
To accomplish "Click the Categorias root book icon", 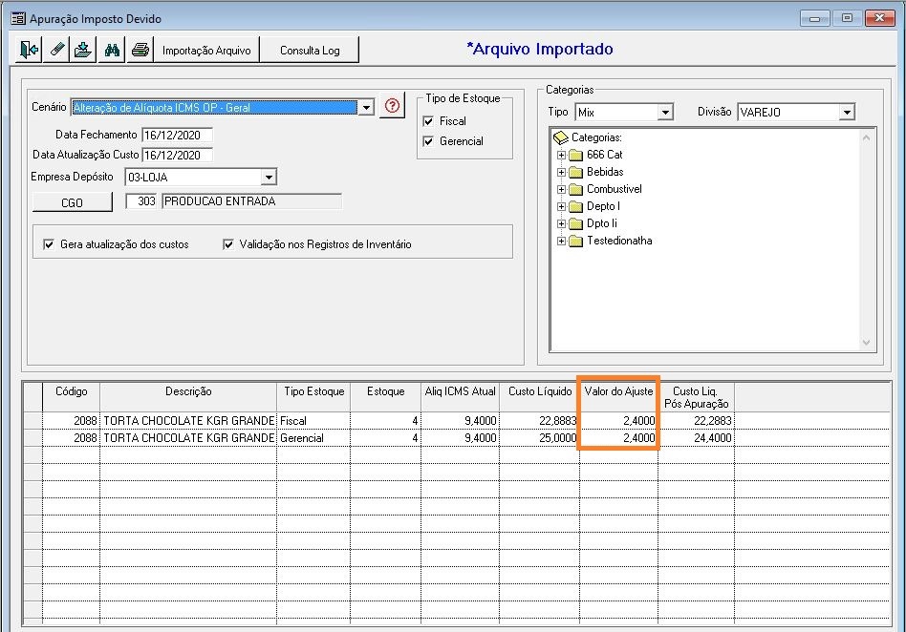I will tap(560, 137).
